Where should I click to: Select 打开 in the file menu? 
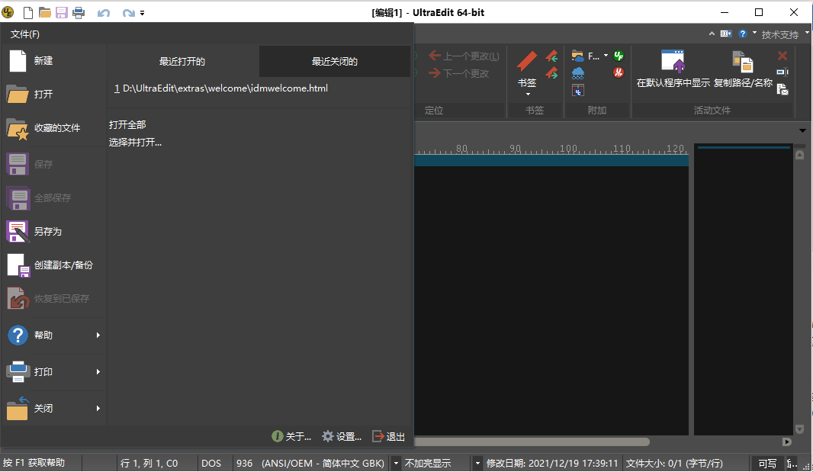point(54,95)
